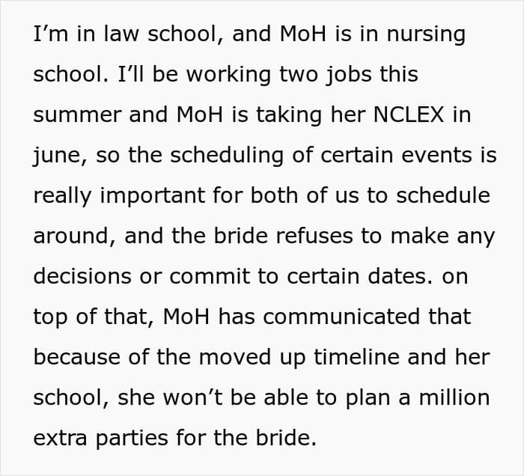Click the word "summer" in the paragraph
Image resolution: width=524 pixels, height=476 pixels.
point(77,115)
